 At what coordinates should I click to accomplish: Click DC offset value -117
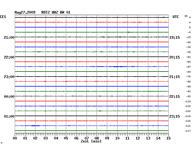pos(188,131)
